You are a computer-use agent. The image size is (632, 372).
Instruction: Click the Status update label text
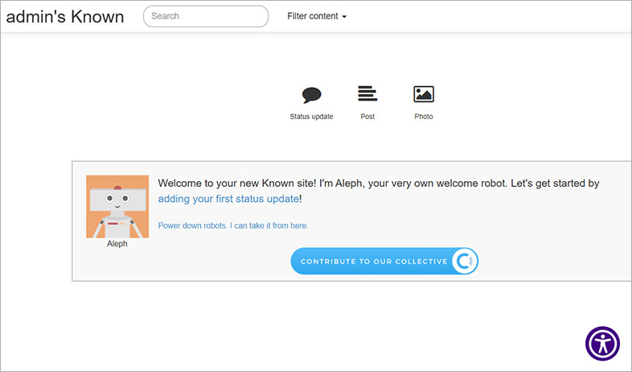coord(311,117)
